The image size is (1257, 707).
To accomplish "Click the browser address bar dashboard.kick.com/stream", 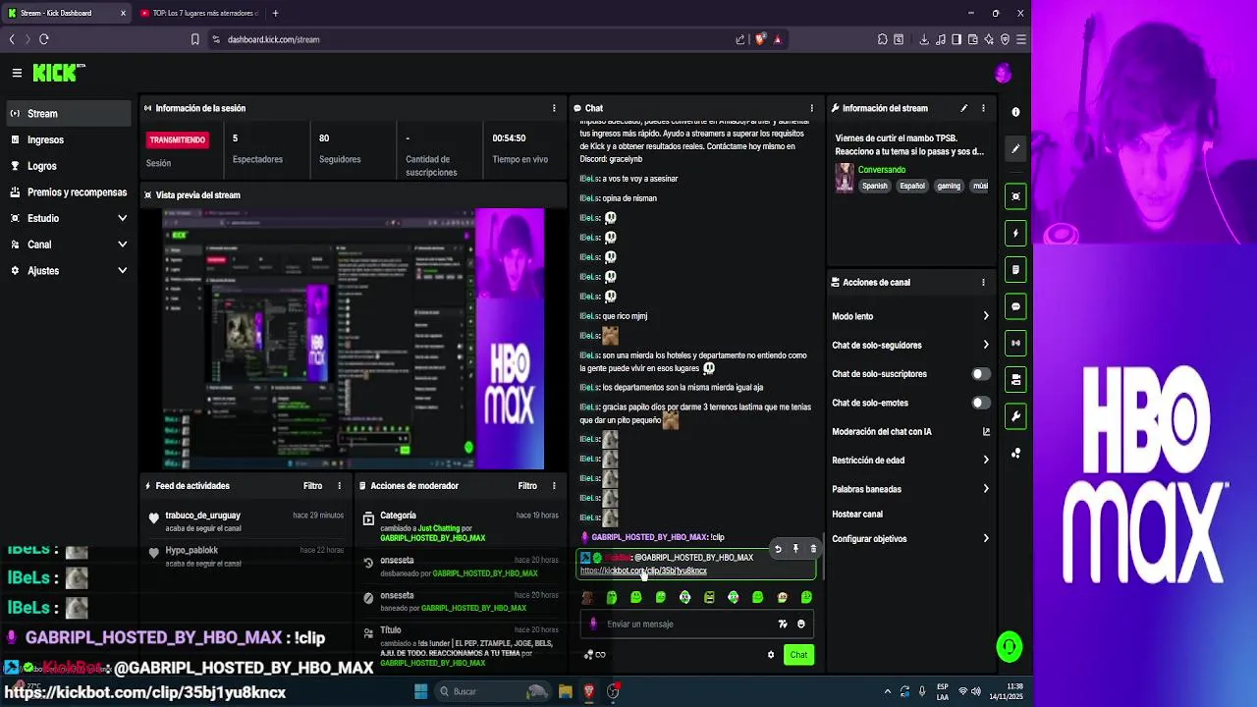I will pyautogui.click(x=274, y=39).
